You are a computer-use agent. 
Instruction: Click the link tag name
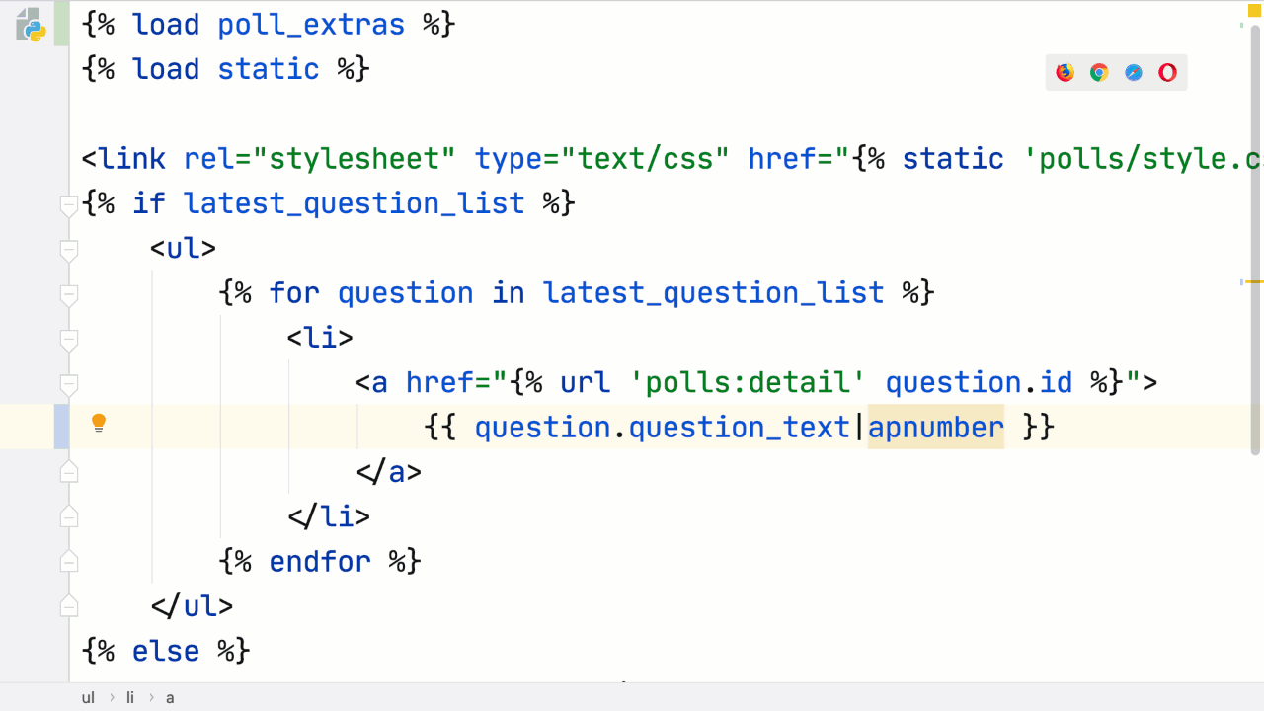(133, 159)
